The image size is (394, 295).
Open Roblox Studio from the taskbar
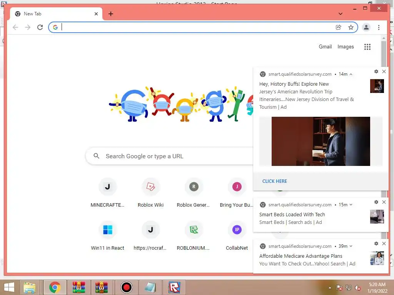pyautogui.click(x=174, y=287)
